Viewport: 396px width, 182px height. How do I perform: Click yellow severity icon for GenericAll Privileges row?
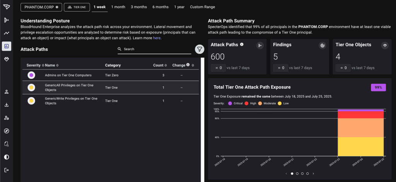31,88
